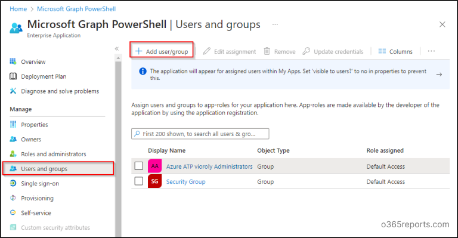Click the Self-service icon

click(x=13, y=212)
